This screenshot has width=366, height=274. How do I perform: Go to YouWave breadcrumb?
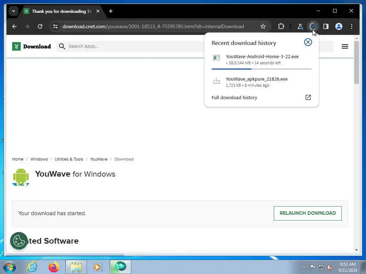(99, 159)
